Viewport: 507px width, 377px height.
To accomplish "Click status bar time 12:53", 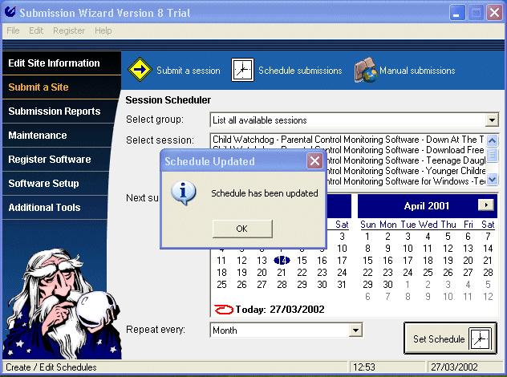I will click(x=364, y=367).
